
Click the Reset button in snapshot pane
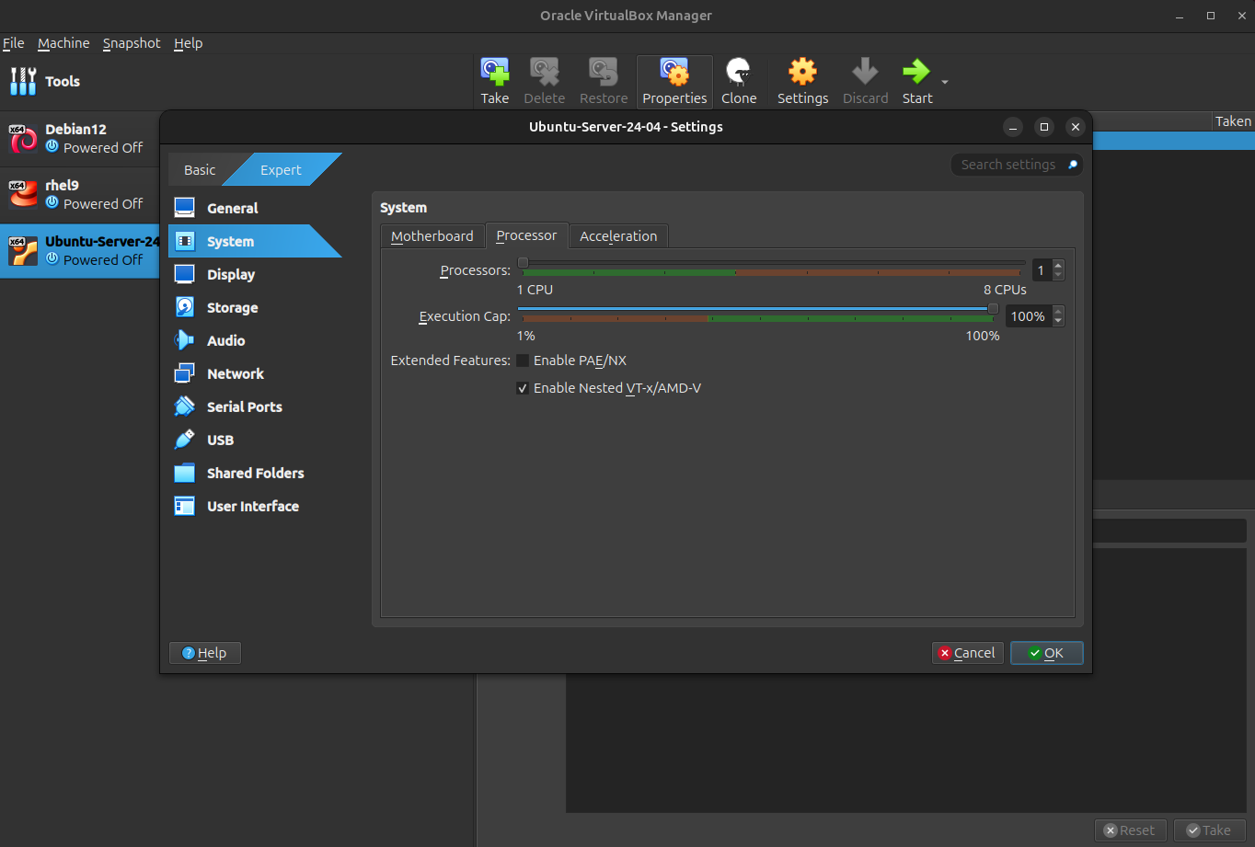tap(1131, 830)
